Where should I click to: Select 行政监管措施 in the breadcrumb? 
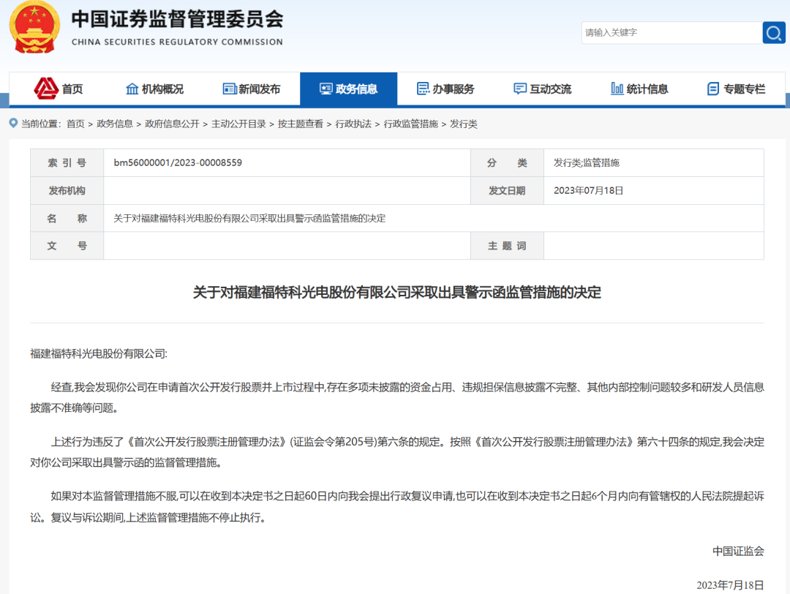tap(410, 124)
